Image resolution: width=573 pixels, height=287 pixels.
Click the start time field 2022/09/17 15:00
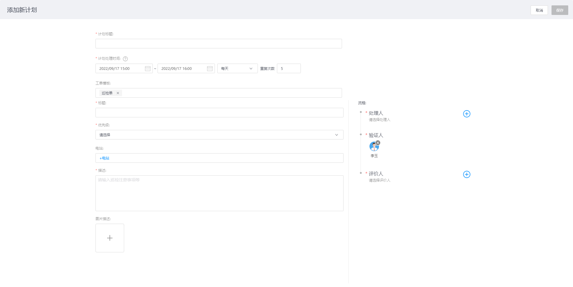[x=121, y=69]
